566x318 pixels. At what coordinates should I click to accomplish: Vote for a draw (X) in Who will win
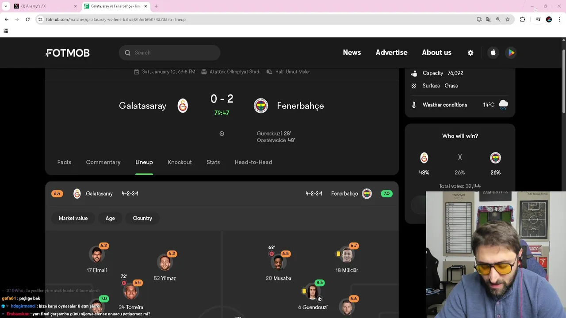click(x=460, y=157)
